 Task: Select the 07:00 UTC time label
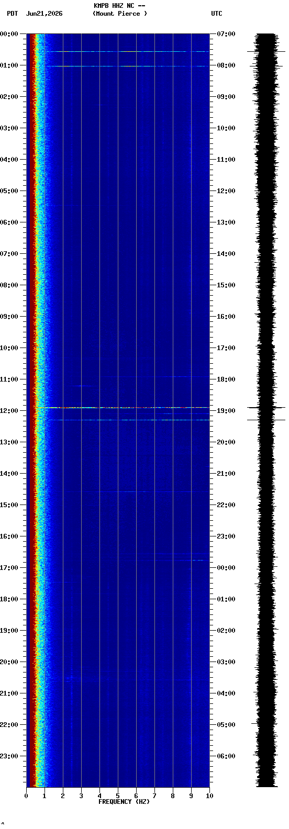pyautogui.click(x=226, y=34)
